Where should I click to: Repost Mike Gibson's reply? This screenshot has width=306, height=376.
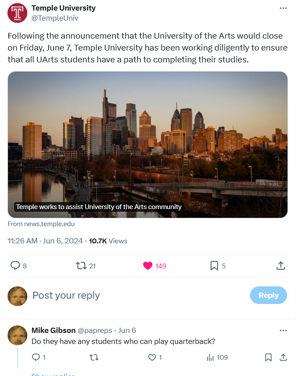93,358
